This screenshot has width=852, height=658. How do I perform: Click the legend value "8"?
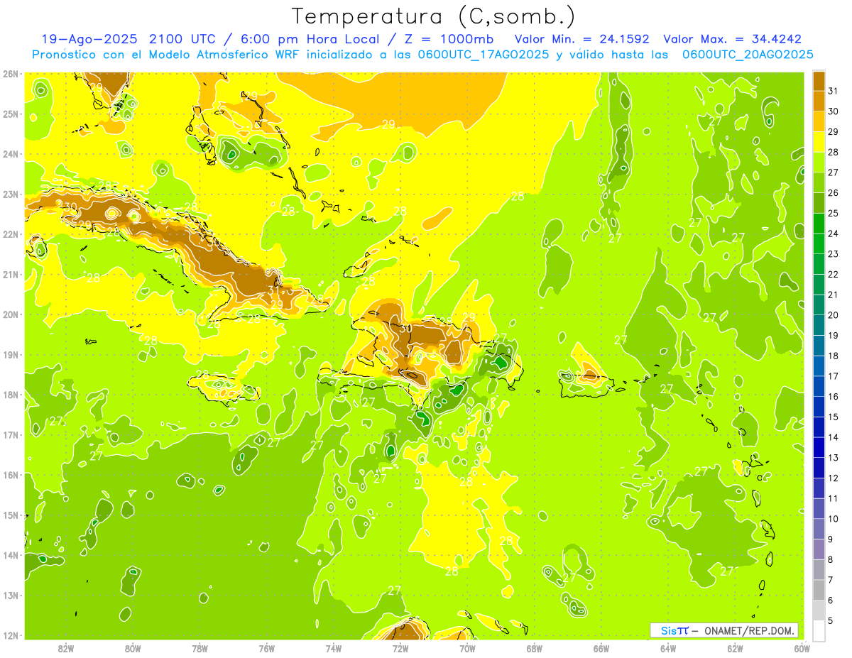pos(831,560)
